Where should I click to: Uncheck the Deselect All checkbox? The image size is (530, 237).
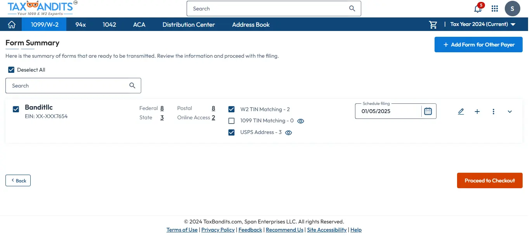[11, 70]
